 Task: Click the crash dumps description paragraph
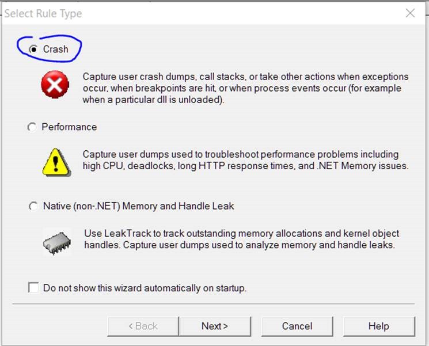pos(245,88)
